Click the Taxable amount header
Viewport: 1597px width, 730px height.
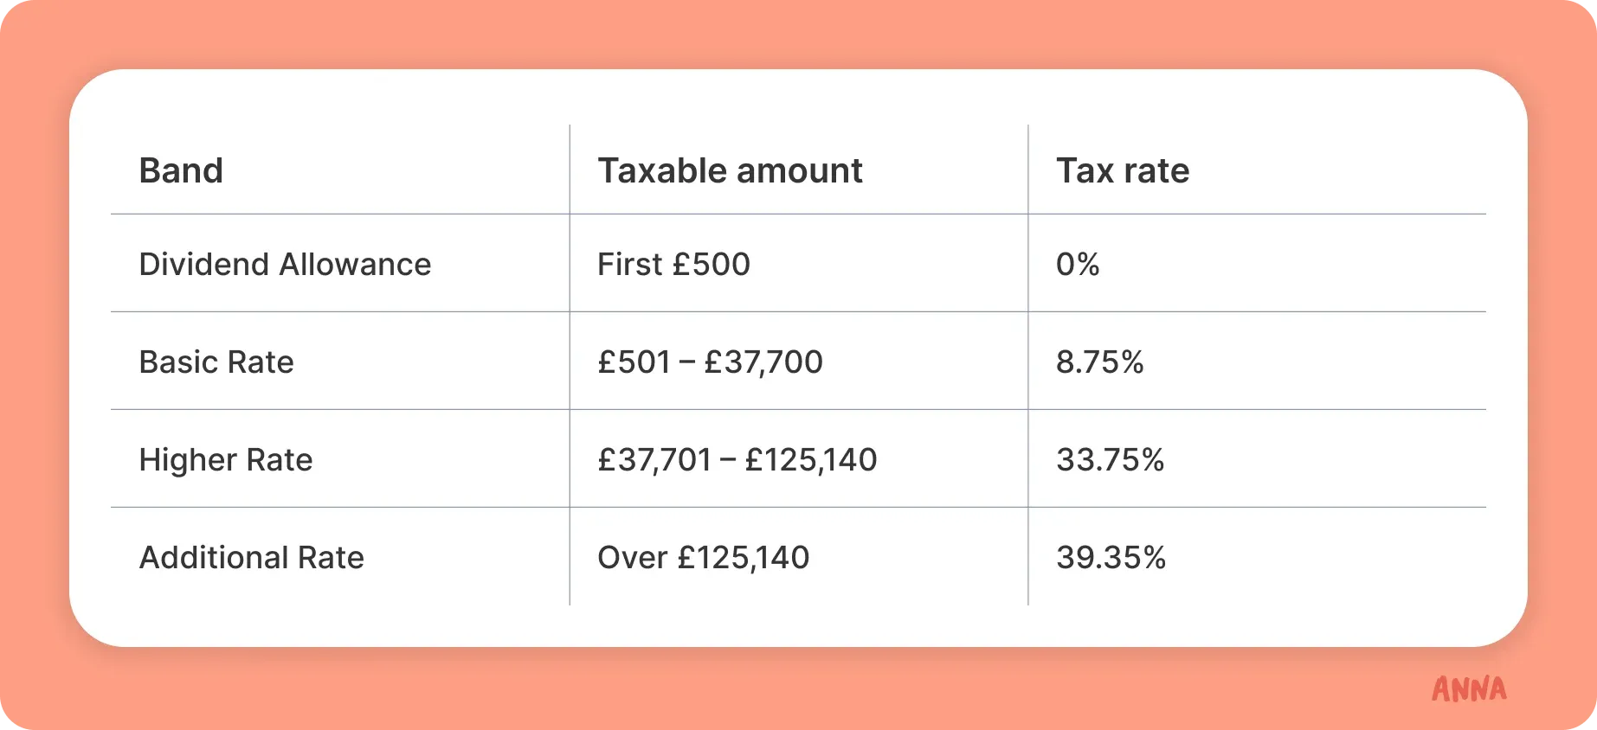tap(730, 170)
